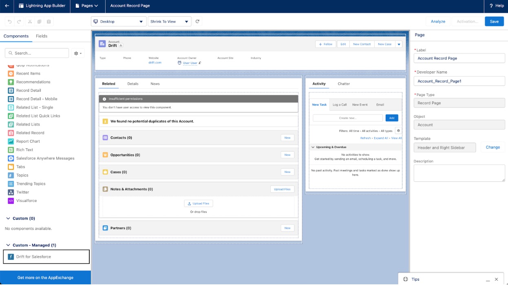Show more actions next to New Case
The image size is (508, 286).
[399, 44]
